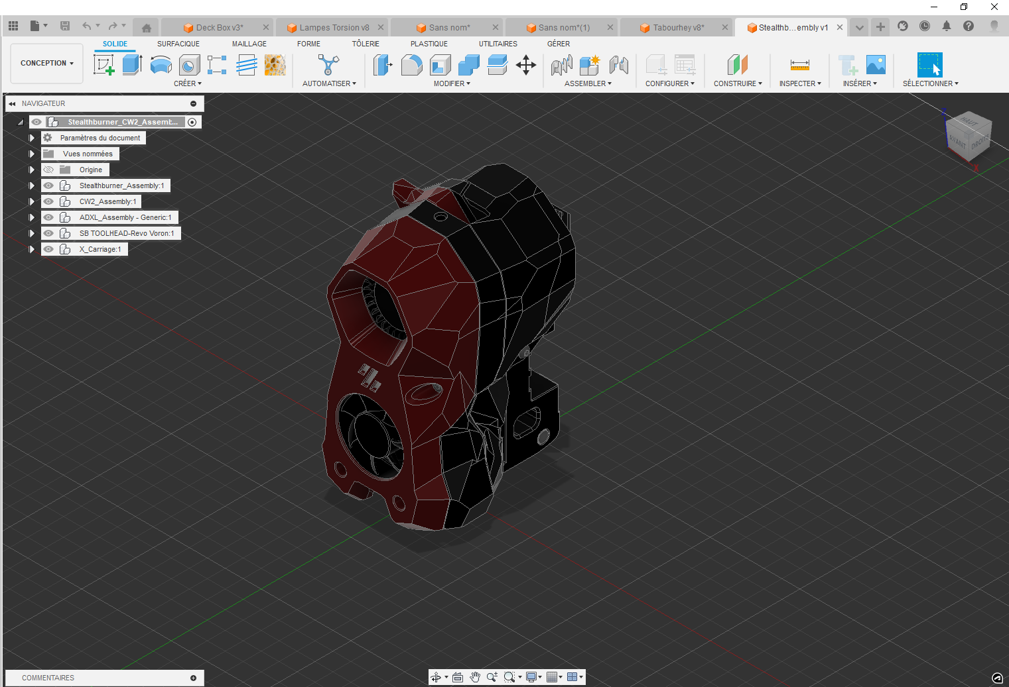Select the Insert image icon
Viewport: 1009px width, 687px height.
coord(876,65)
